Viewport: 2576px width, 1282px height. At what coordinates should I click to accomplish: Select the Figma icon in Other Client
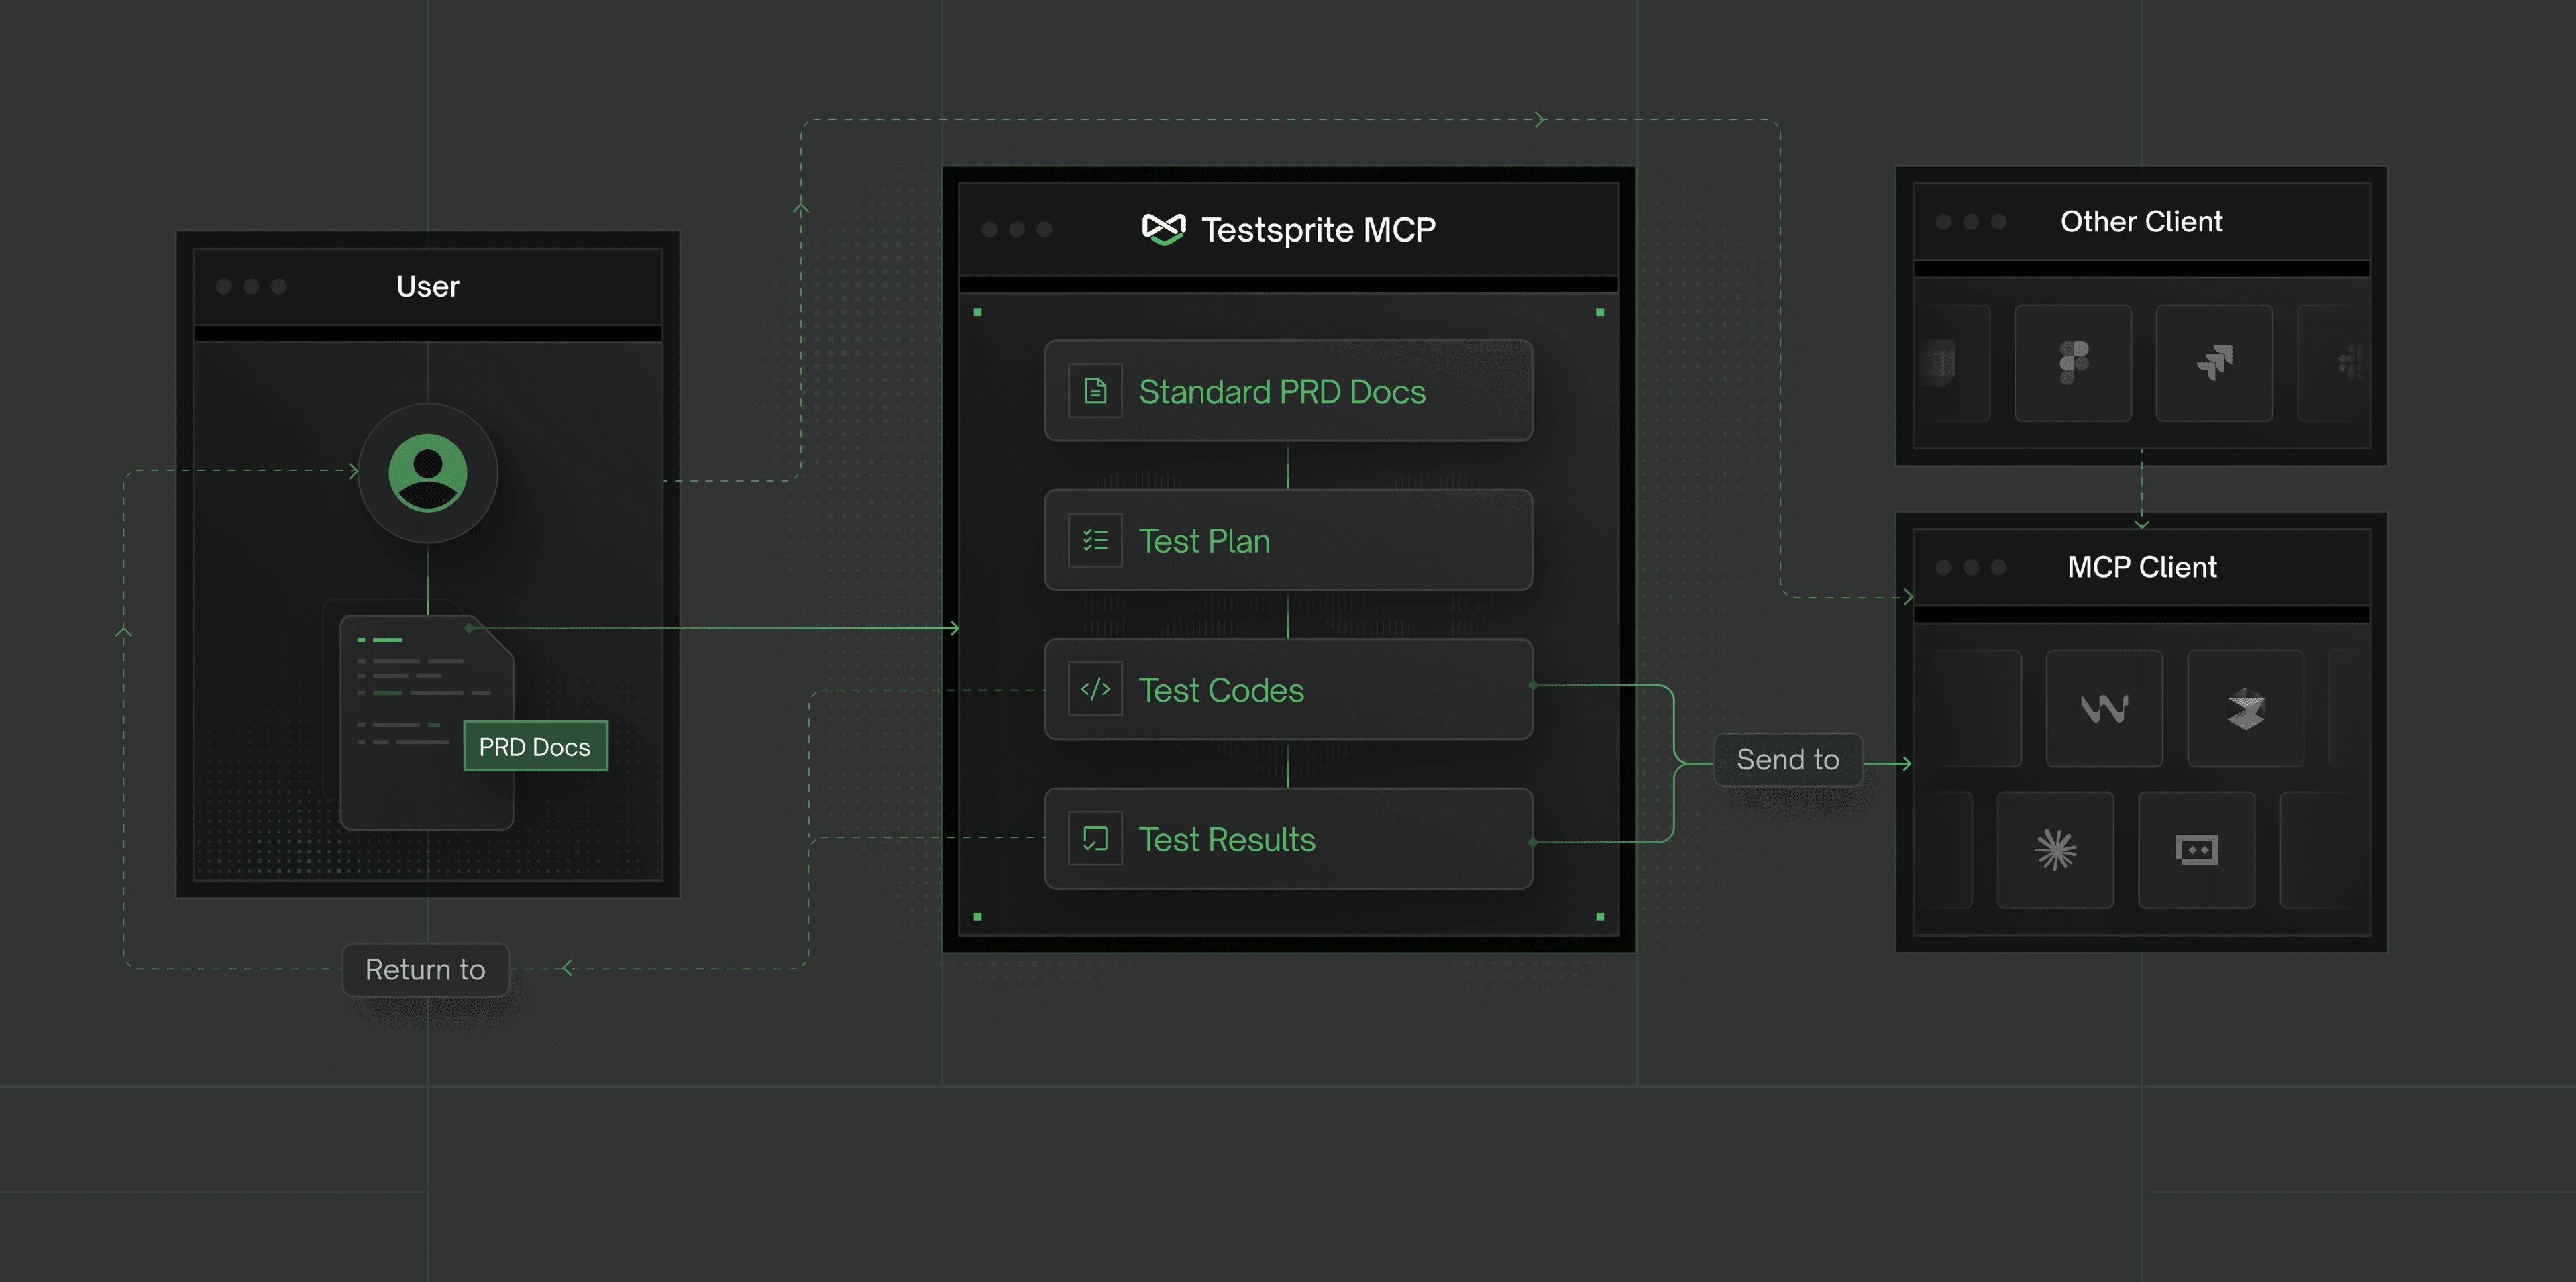[x=2073, y=363]
